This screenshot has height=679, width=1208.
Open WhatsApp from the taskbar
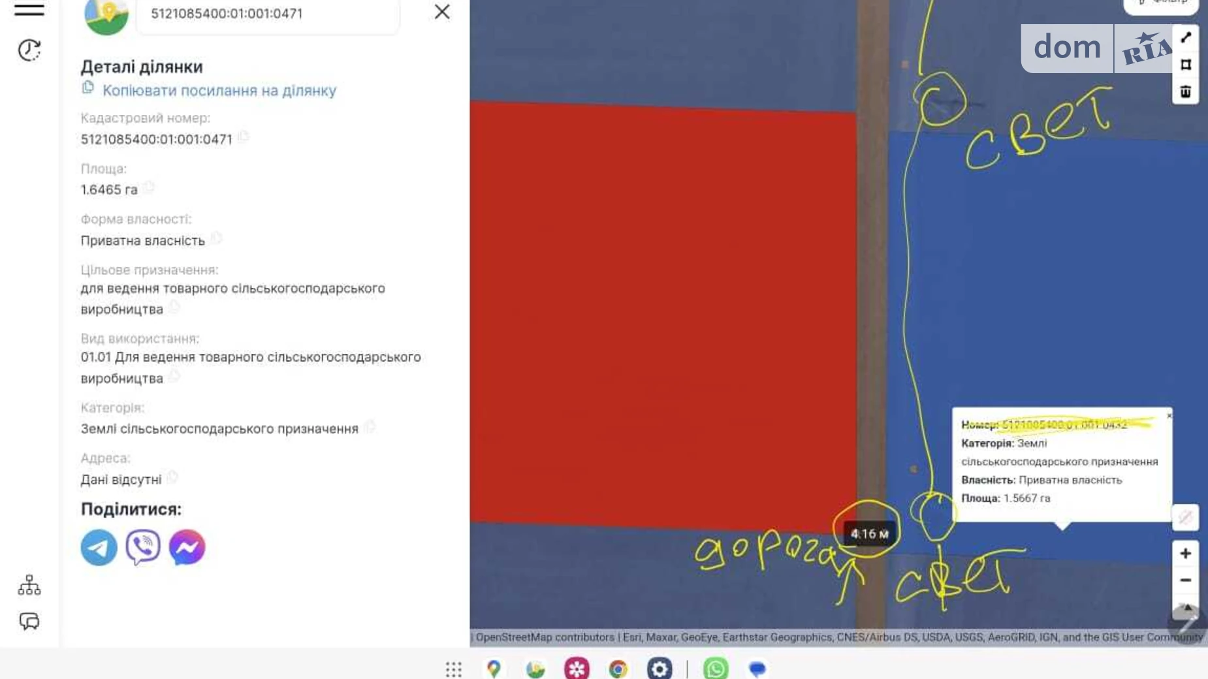[716, 669]
